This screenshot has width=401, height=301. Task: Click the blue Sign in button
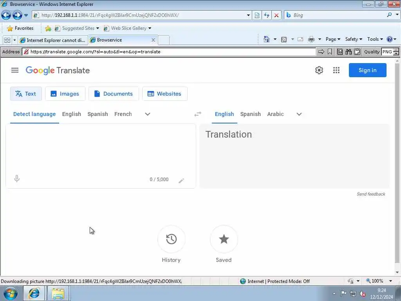coord(367,70)
